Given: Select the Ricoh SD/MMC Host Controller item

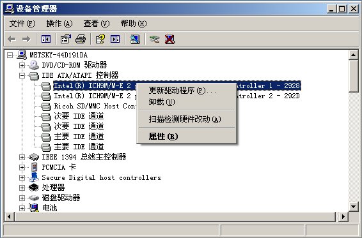Looking at the screenshot, I should (x=95, y=106).
